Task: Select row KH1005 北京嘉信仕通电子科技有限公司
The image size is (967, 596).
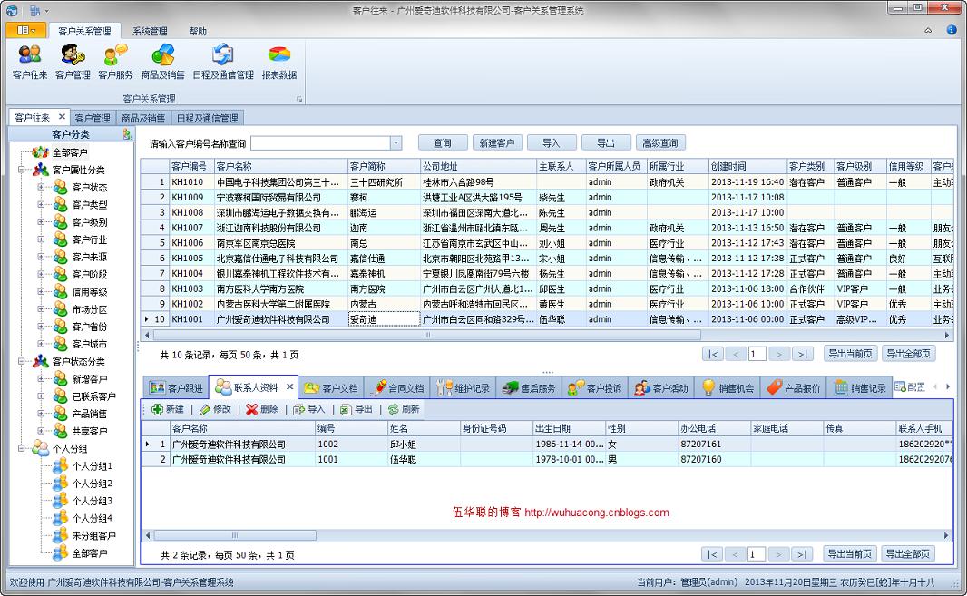Action: point(546,259)
